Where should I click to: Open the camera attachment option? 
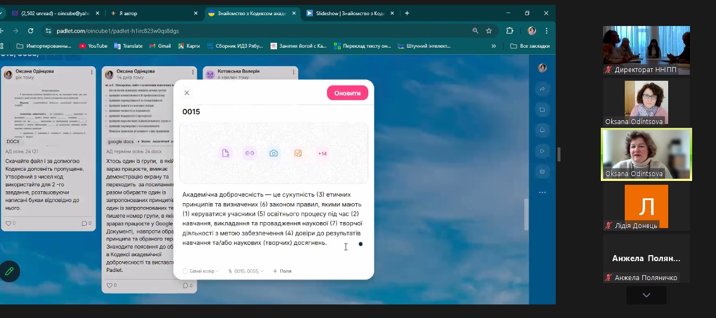pos(274,153)
